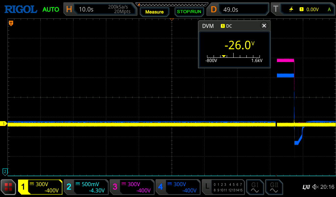Toggle channel 2 with 500mV scale
The width and height of the screenshot is (336, 197).
pyautogui.click(x=86, y=187)
